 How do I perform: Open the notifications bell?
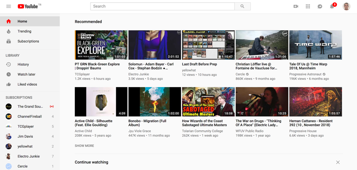332,6
